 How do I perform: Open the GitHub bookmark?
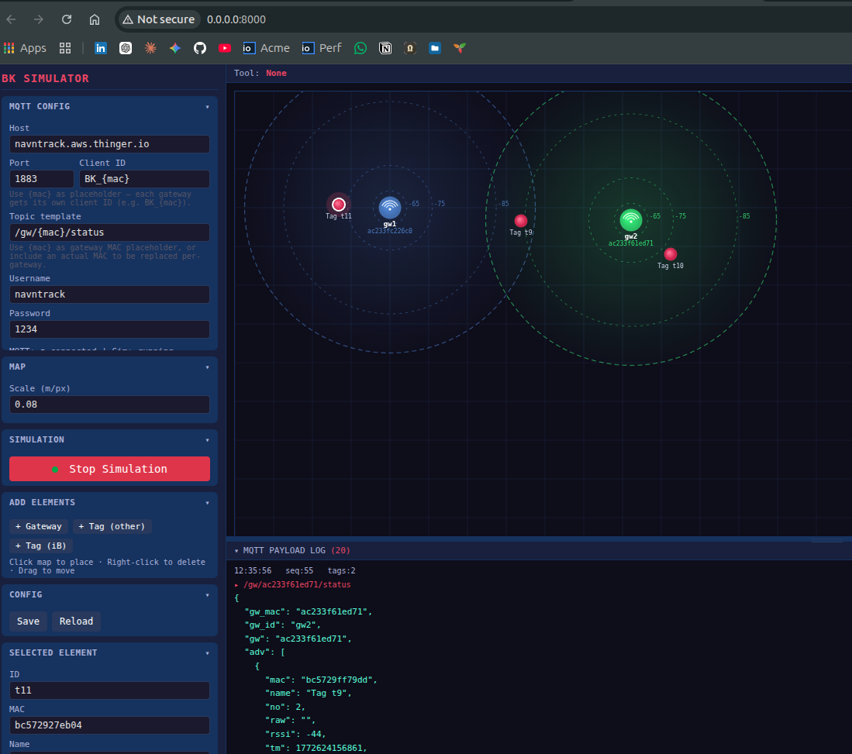pyautogui.click(x=200, y=48)
